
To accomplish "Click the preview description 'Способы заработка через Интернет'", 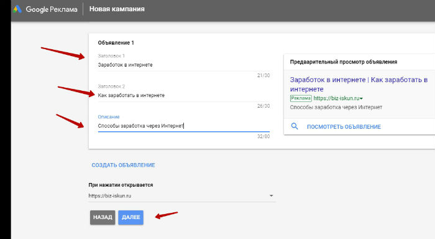I will pos(336,107).
